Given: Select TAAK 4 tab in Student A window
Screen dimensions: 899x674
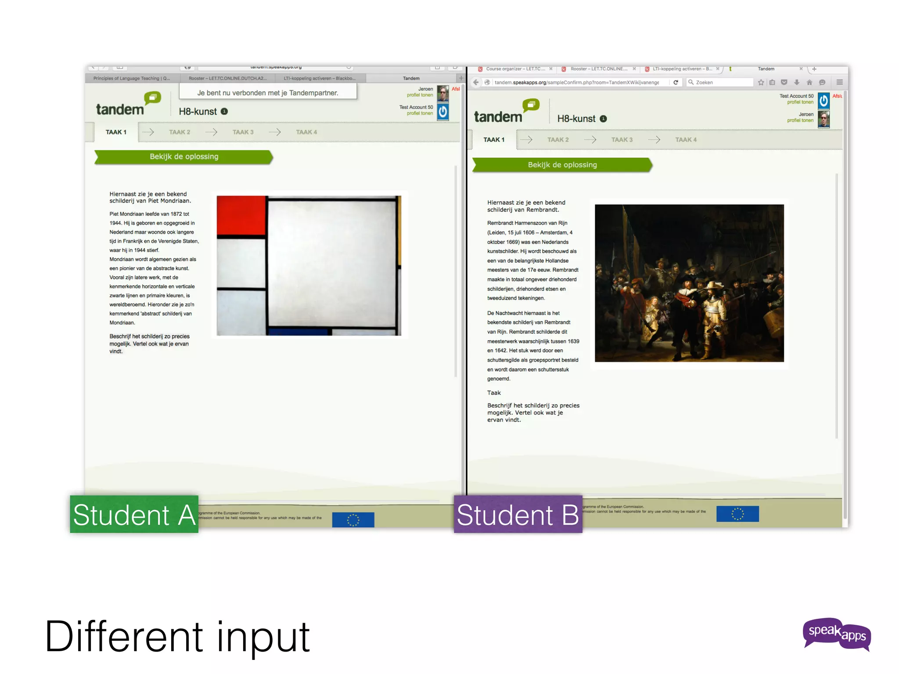Looking at the screenshot, I should click(306, 132).
